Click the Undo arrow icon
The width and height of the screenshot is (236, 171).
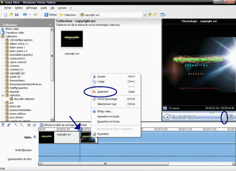25,15
